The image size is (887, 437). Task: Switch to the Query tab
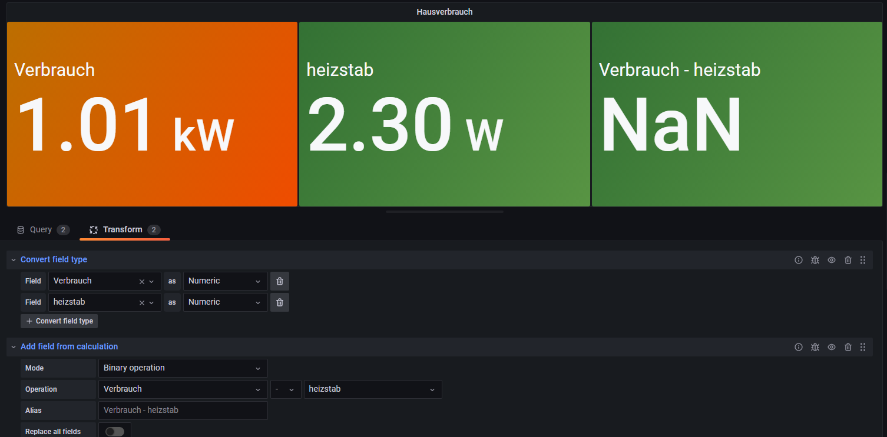(42, 230)
